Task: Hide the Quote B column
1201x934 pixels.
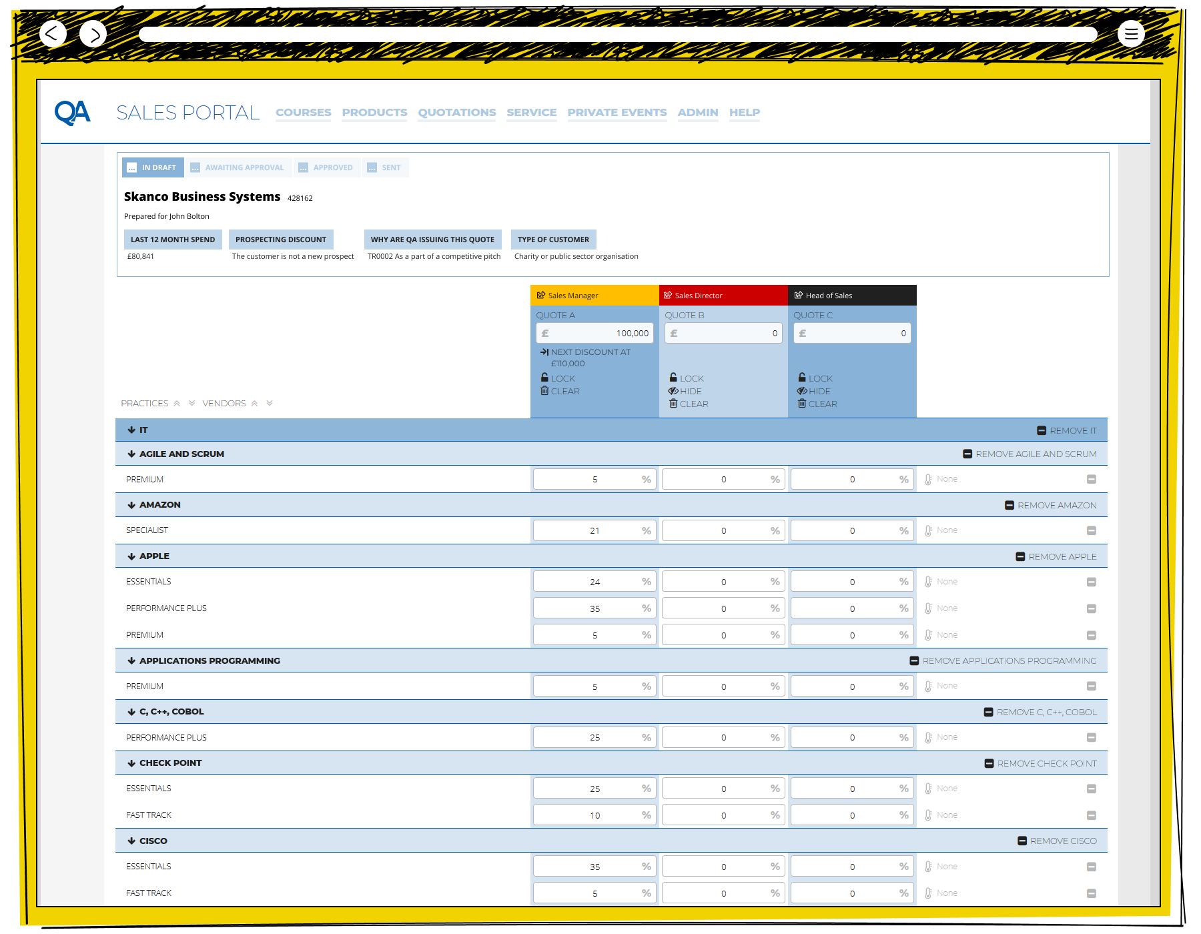Action: click(x=685, y=392)
